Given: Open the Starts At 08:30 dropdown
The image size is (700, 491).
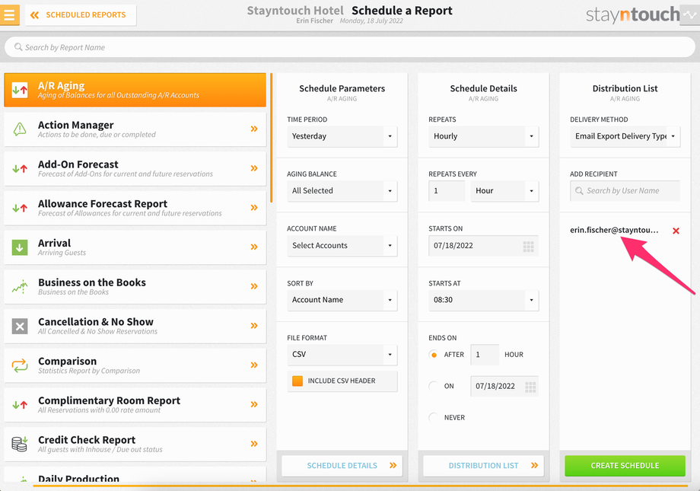Looking at the screenshot, I should [483, 300].
